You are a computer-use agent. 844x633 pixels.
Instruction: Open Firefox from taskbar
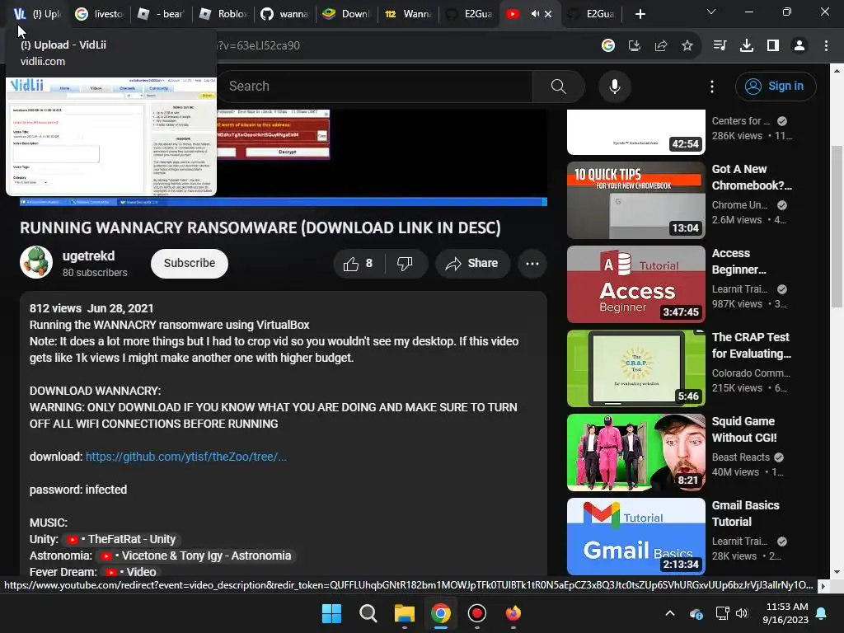pos(513,613)
